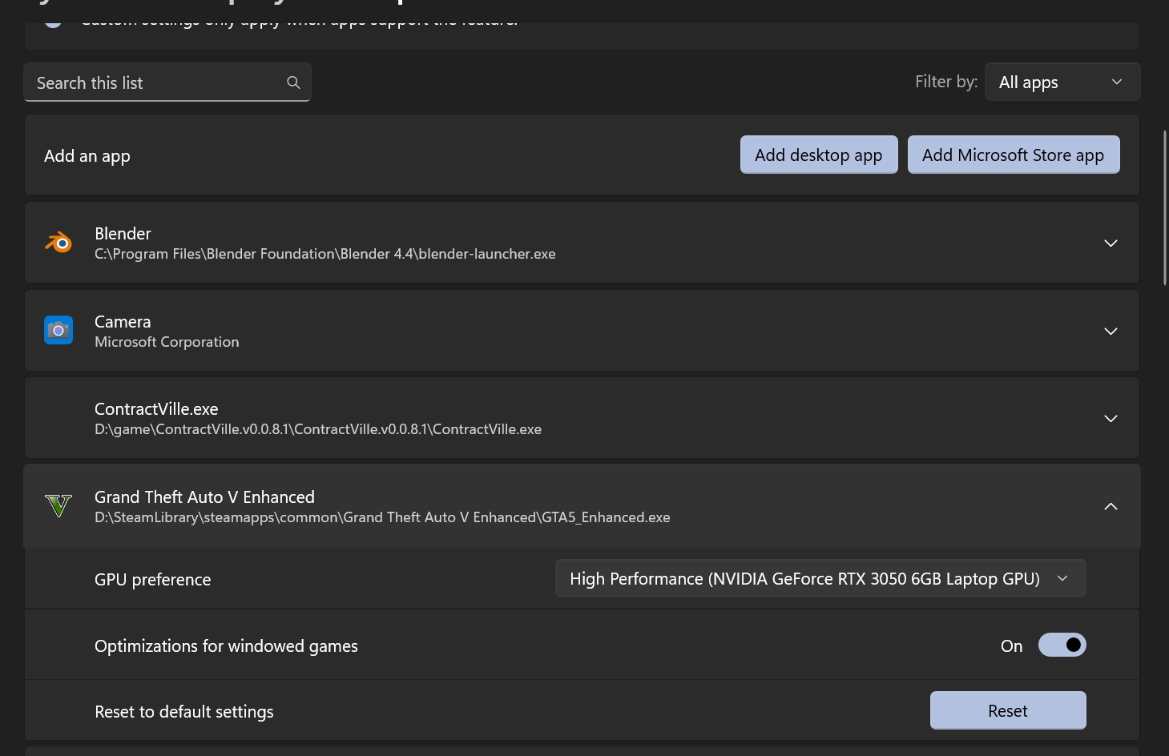This screenshot has height=756, width=1169.
Task: Expand the ContractVille.exe entry chevron
Action: point(1111,418)
